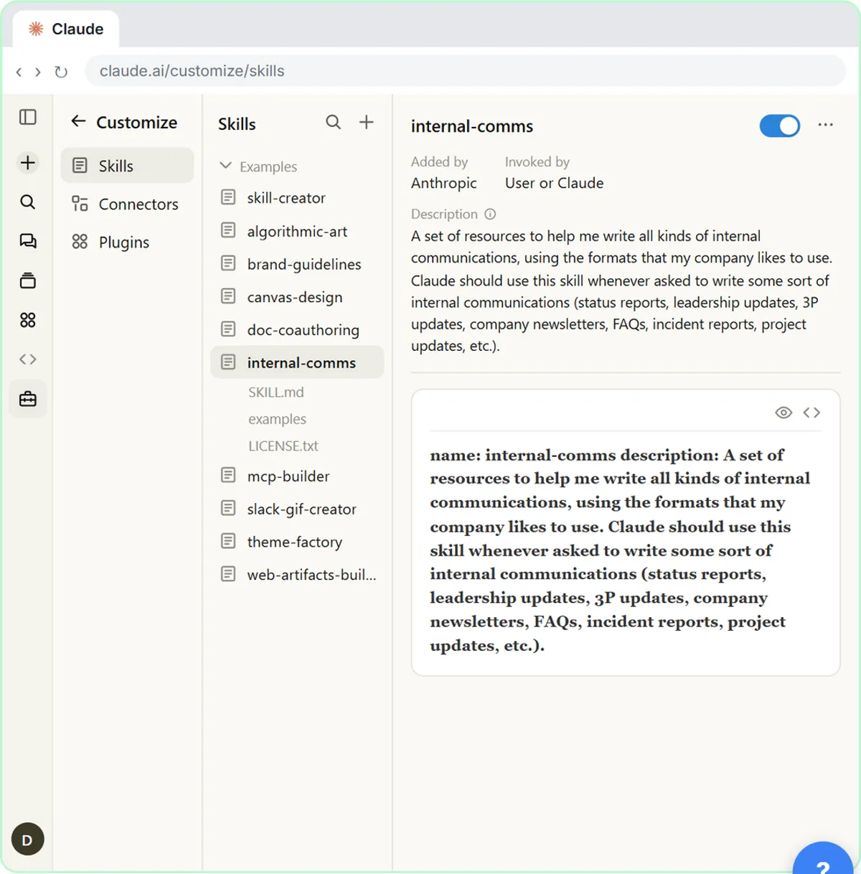Click the internal-comms heading
This screenshot has height=874, width=861.
pyautogui.click(x=472, y=126)
